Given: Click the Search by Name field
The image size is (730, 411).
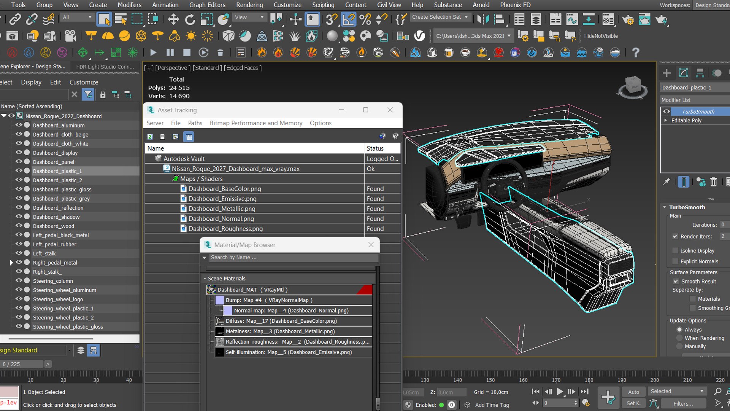Looking at the screenshot, I should click(293, 258).
